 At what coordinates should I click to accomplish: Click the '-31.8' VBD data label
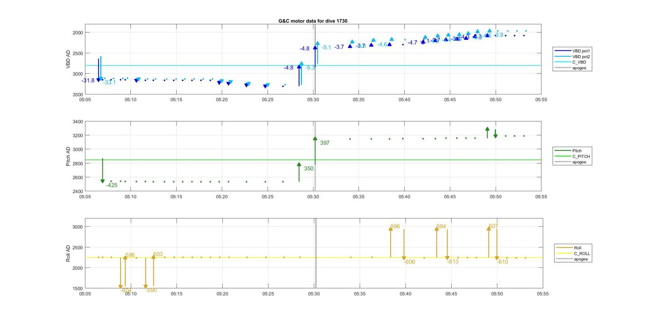(x=88, y=80)
